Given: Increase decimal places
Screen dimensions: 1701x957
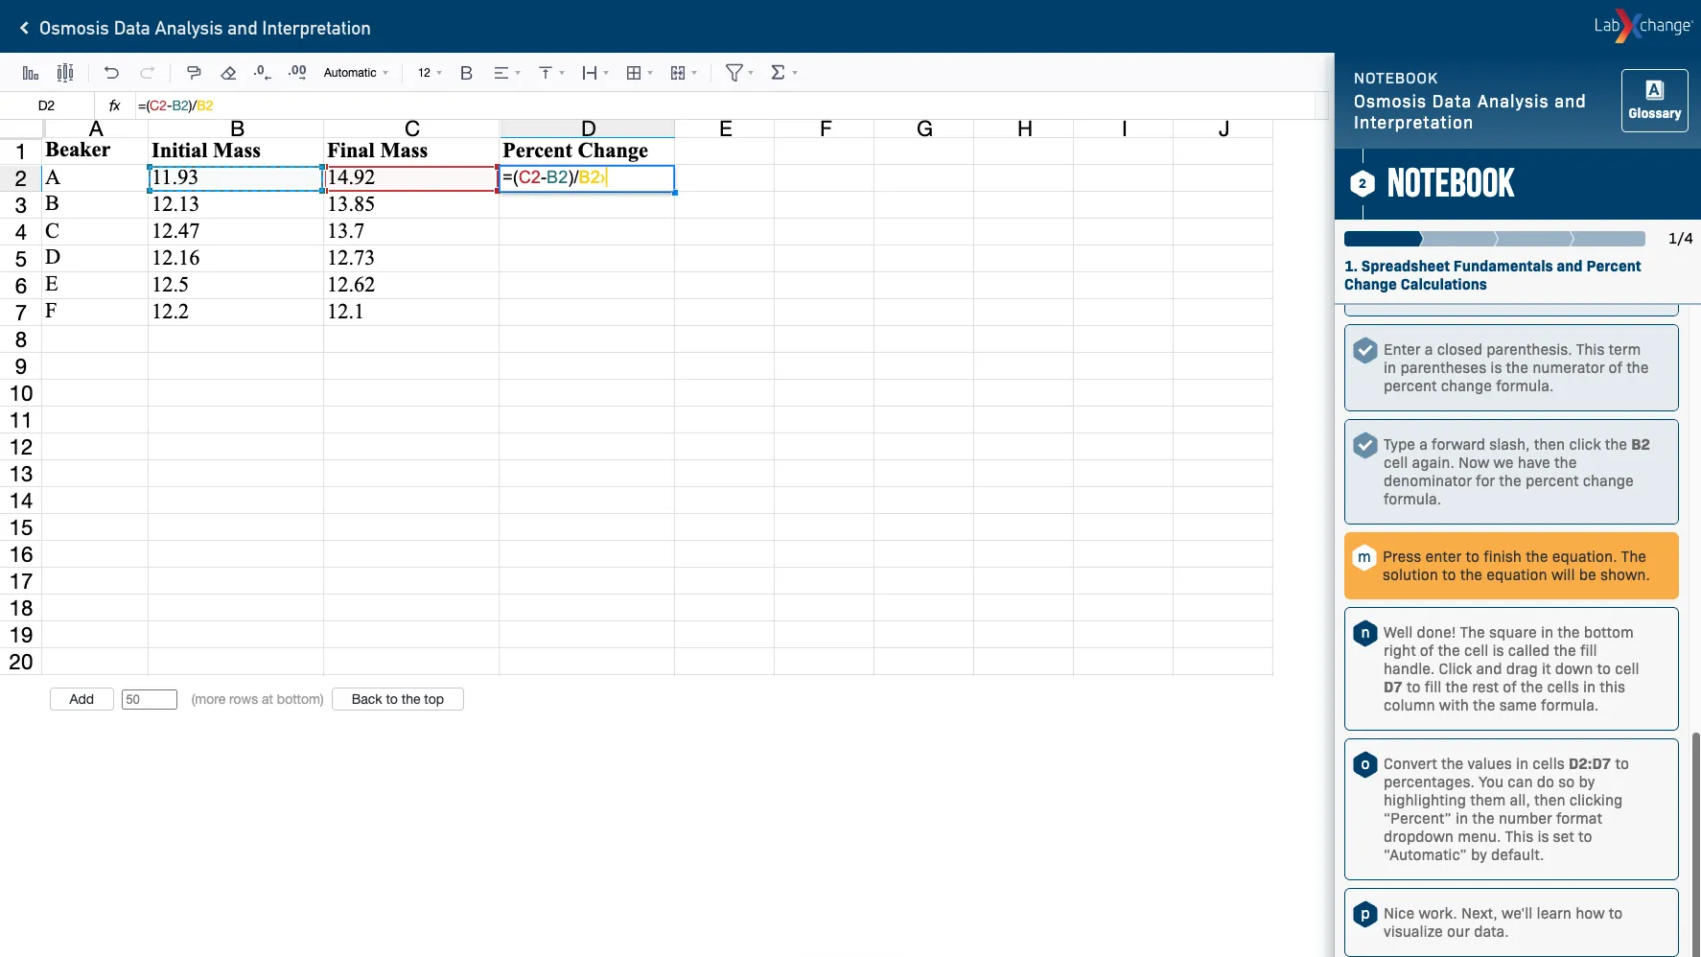Looking at the screenshot, I should [x=297, y=73].
